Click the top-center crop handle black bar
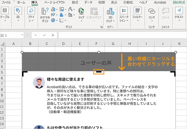 [99, 72]
